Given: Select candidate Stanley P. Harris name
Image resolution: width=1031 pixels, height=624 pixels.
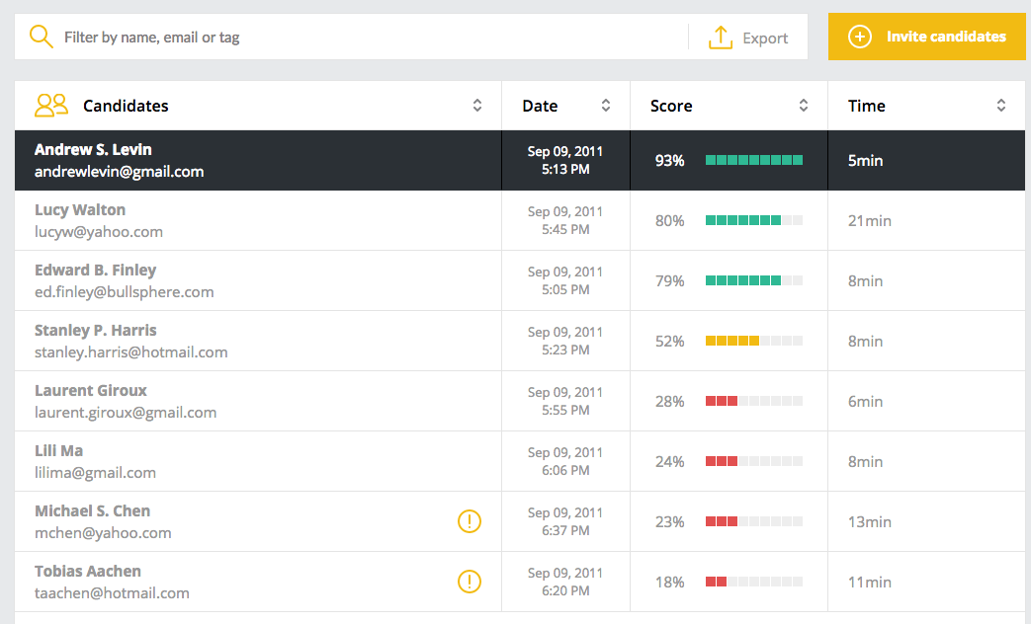Looking at the screenshot, I should tap(95, 331).
